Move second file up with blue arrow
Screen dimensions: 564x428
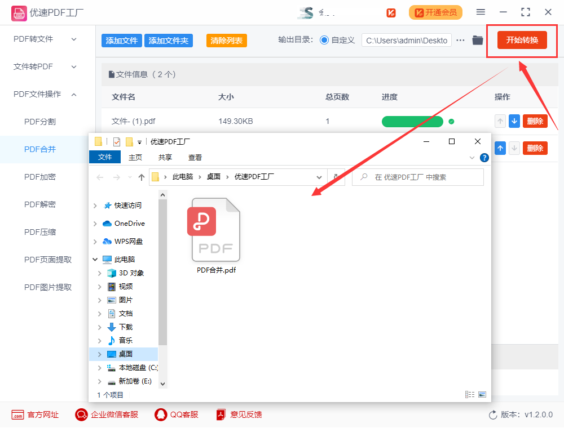pos(500,148)
